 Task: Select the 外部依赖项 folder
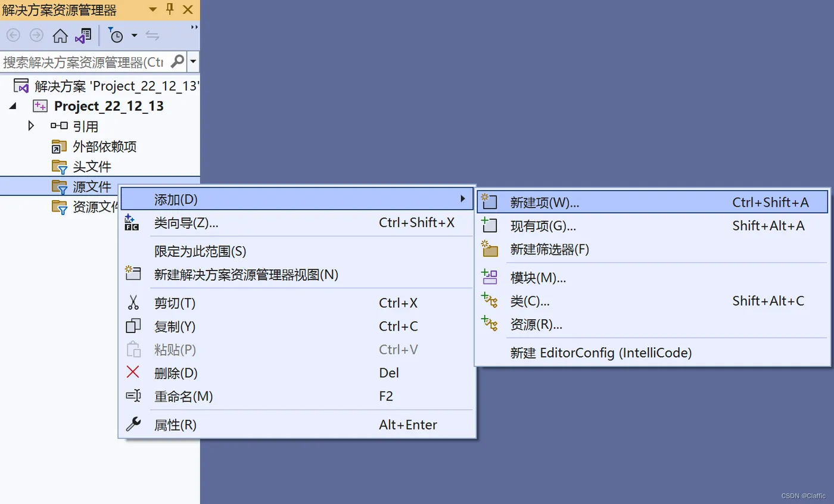105,147
